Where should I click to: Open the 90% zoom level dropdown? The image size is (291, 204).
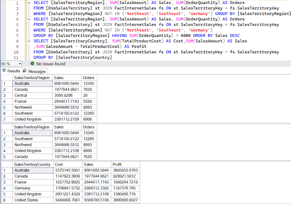pyautogui.click(x=19, y=64)
